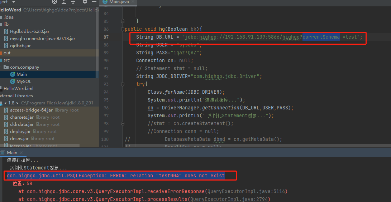Select ojdbc6.jar in the project tree

[20, 46]
